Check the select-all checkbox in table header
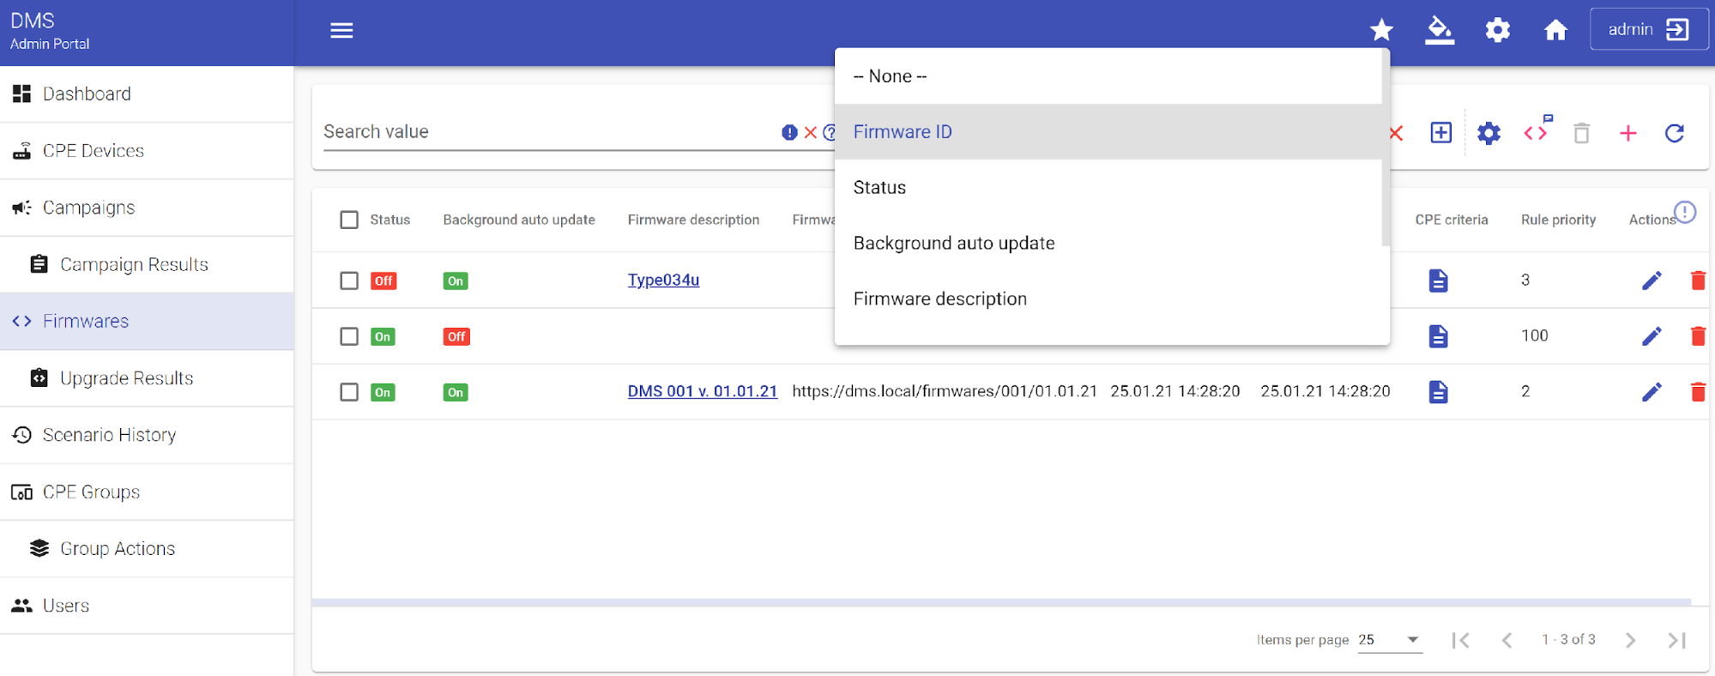Screen dimensions: 1715x676 point(349,220)
